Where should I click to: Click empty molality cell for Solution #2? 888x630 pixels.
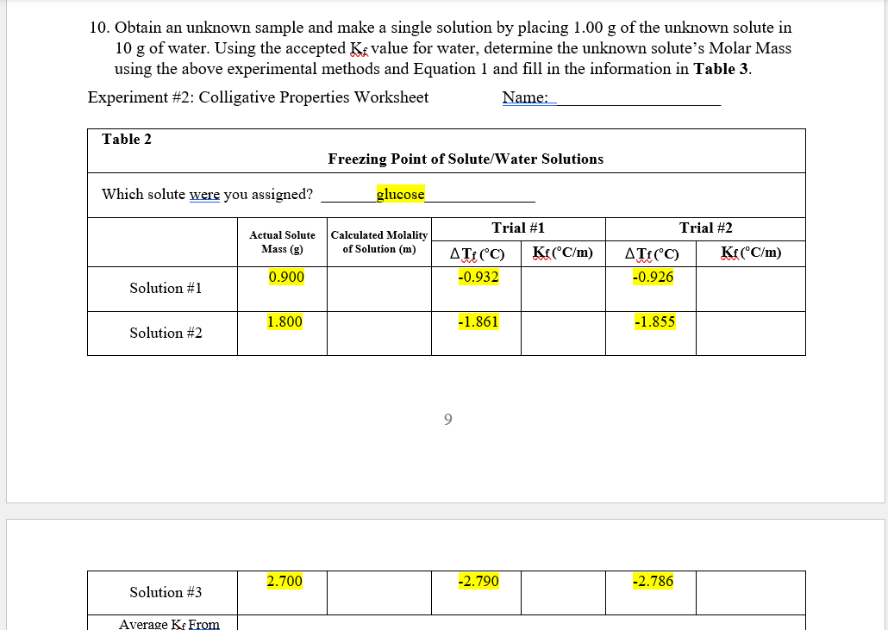pos(378,334)
